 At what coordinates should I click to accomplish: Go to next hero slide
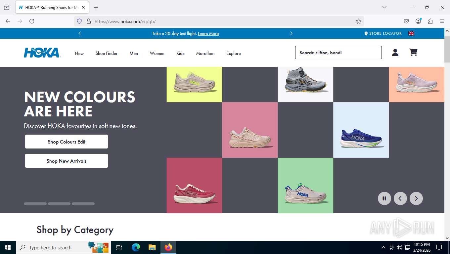click(416, 198)
